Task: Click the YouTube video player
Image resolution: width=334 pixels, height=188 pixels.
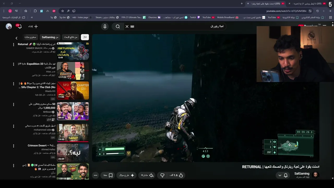Action: [206, 98]
